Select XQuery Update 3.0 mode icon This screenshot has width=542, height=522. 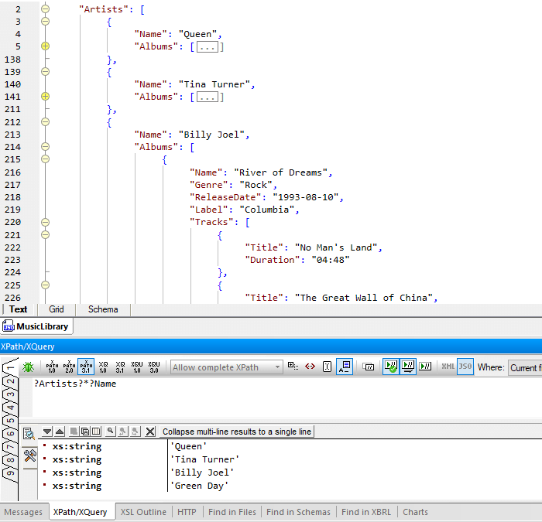(x=154, y=367)
